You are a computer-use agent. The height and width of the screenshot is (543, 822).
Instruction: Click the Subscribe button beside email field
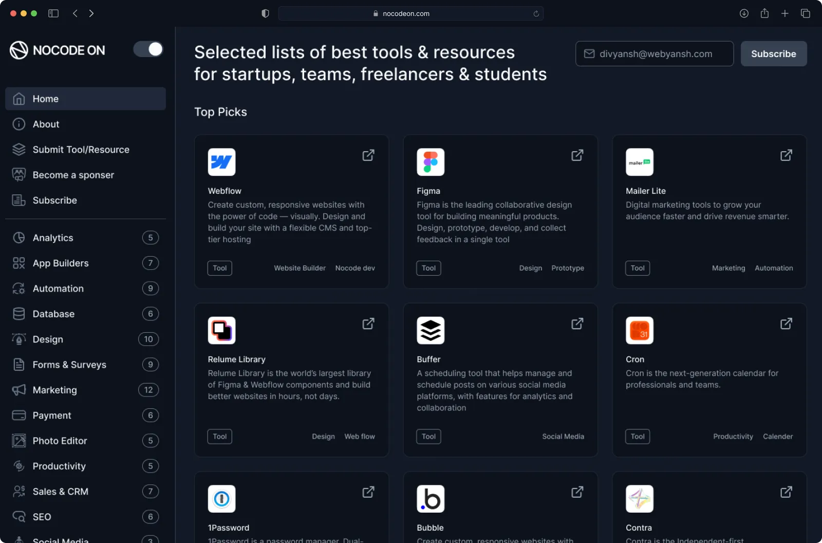pyautogui.click(x=774, y=53)
